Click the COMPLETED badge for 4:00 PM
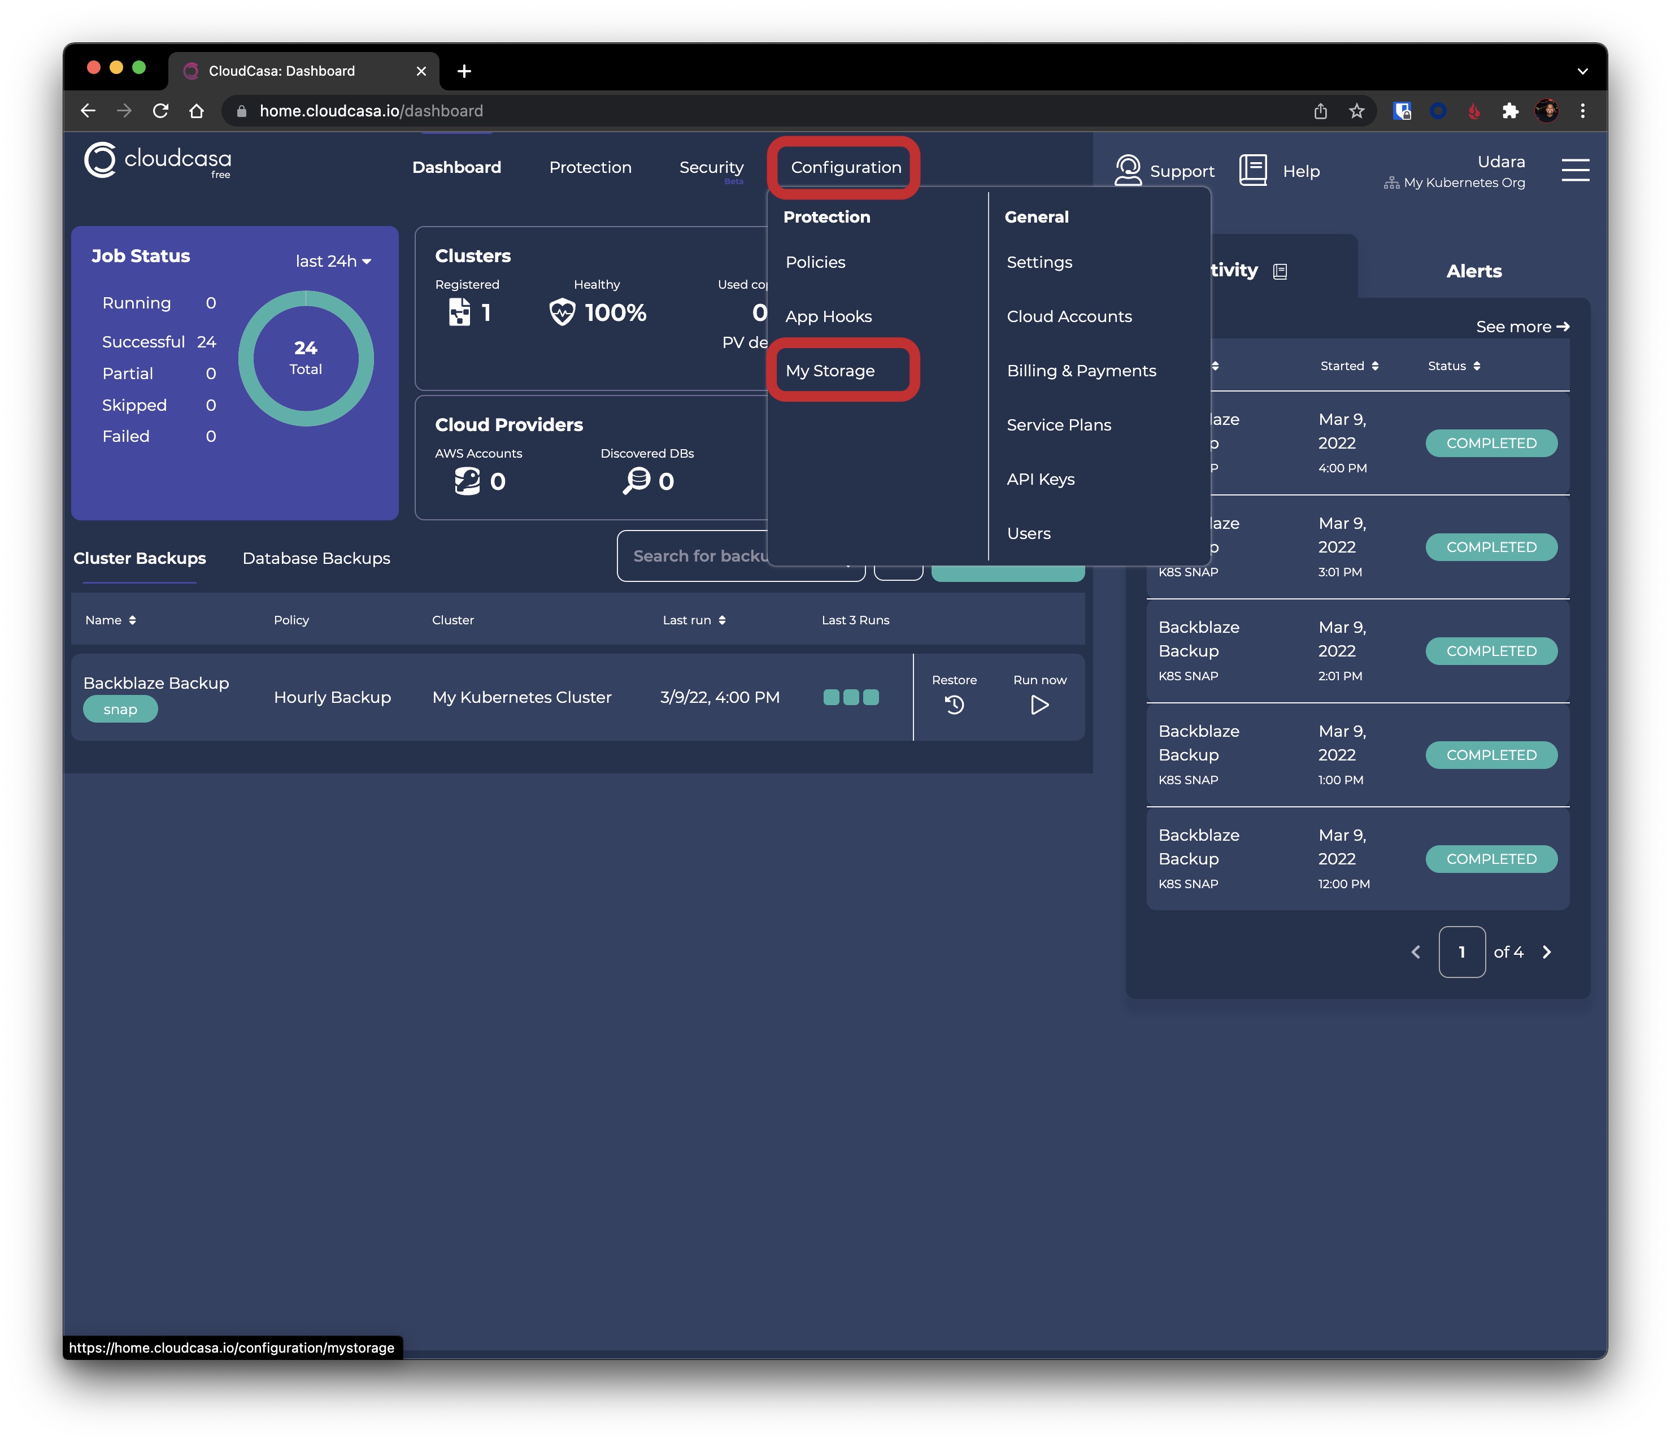The width and height of the screenshot is (1671, 1443). click(1490, 443)
